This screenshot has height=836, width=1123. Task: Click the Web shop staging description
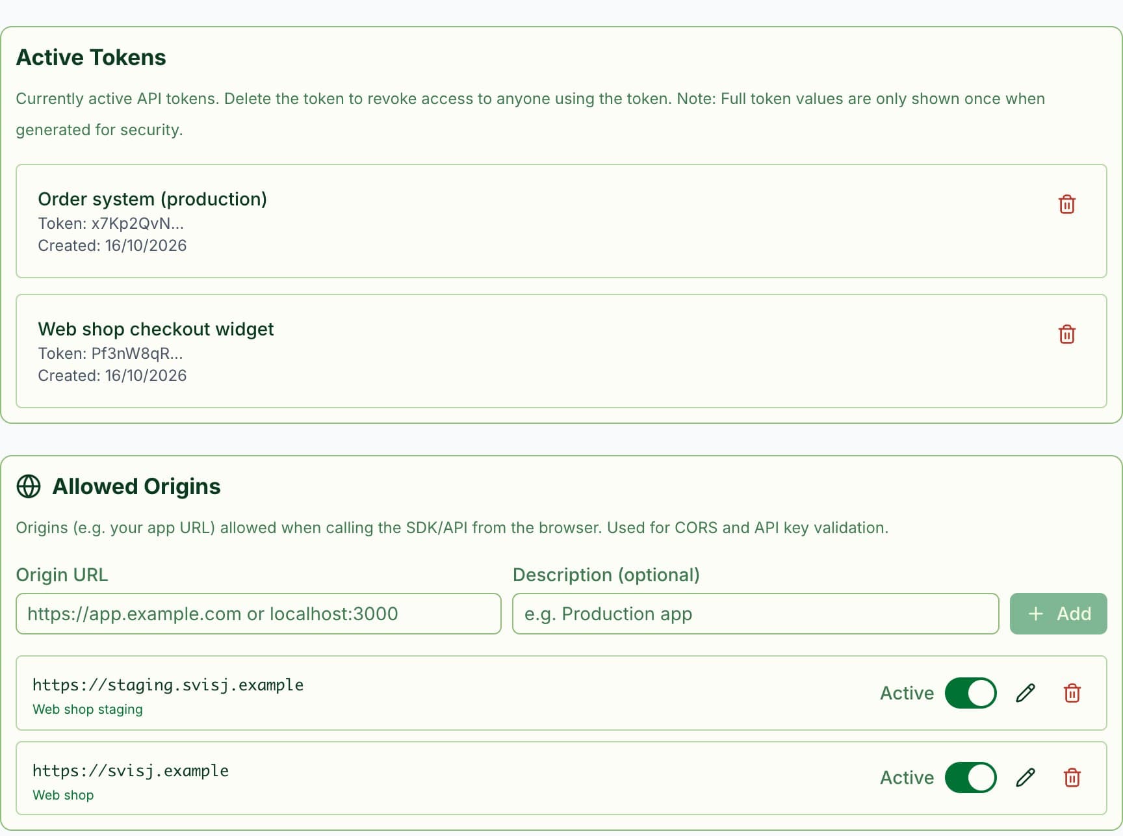click(88, 709)
